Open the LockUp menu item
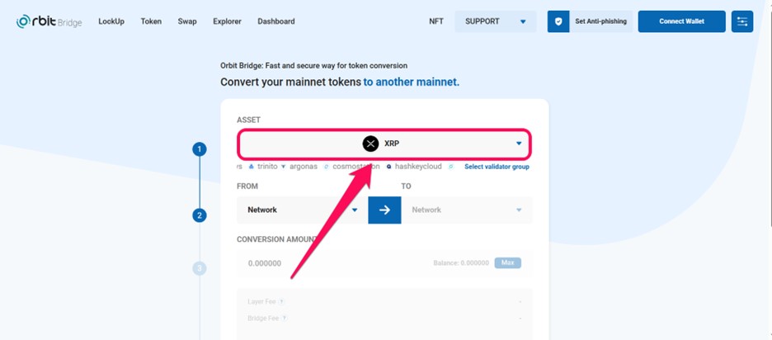Viewport: 772px width, 340px height. pyautogui.click(x=111, y=21)
